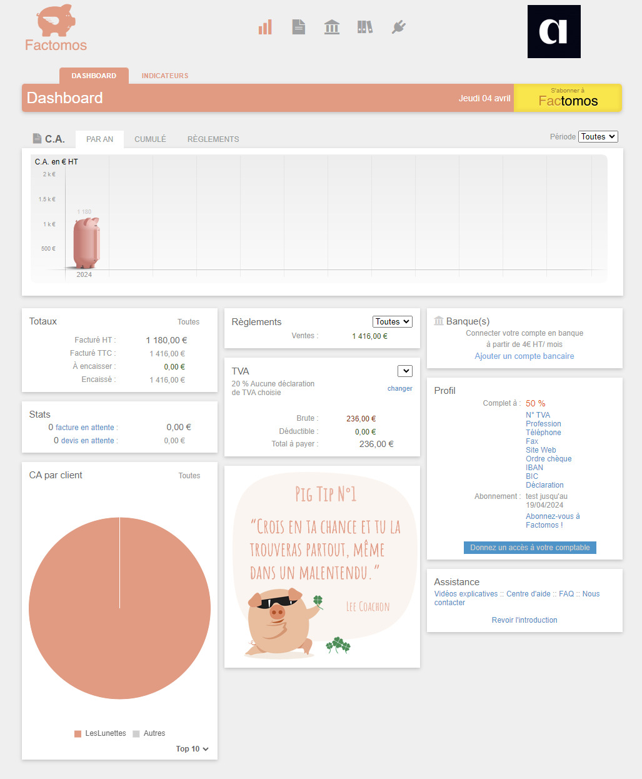The height and width of the screenshot is (779, 642).
Task: Open the Période dropdown
Action: point(598,136)
